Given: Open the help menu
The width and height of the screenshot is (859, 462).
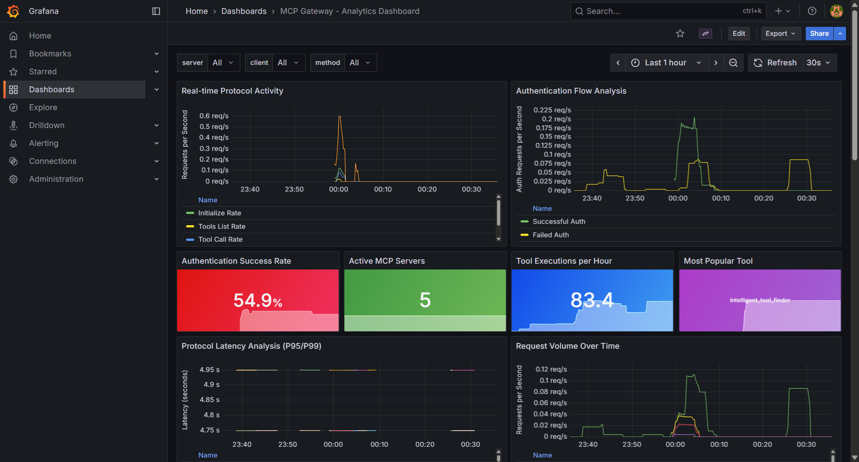Looking at the screenshot, I should tap(812, 11).
